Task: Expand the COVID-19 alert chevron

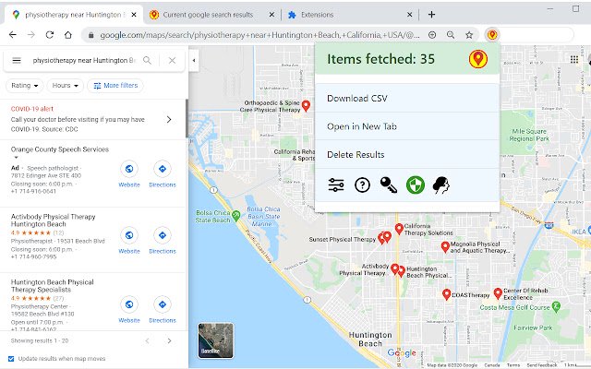Action: pos(169,119)
